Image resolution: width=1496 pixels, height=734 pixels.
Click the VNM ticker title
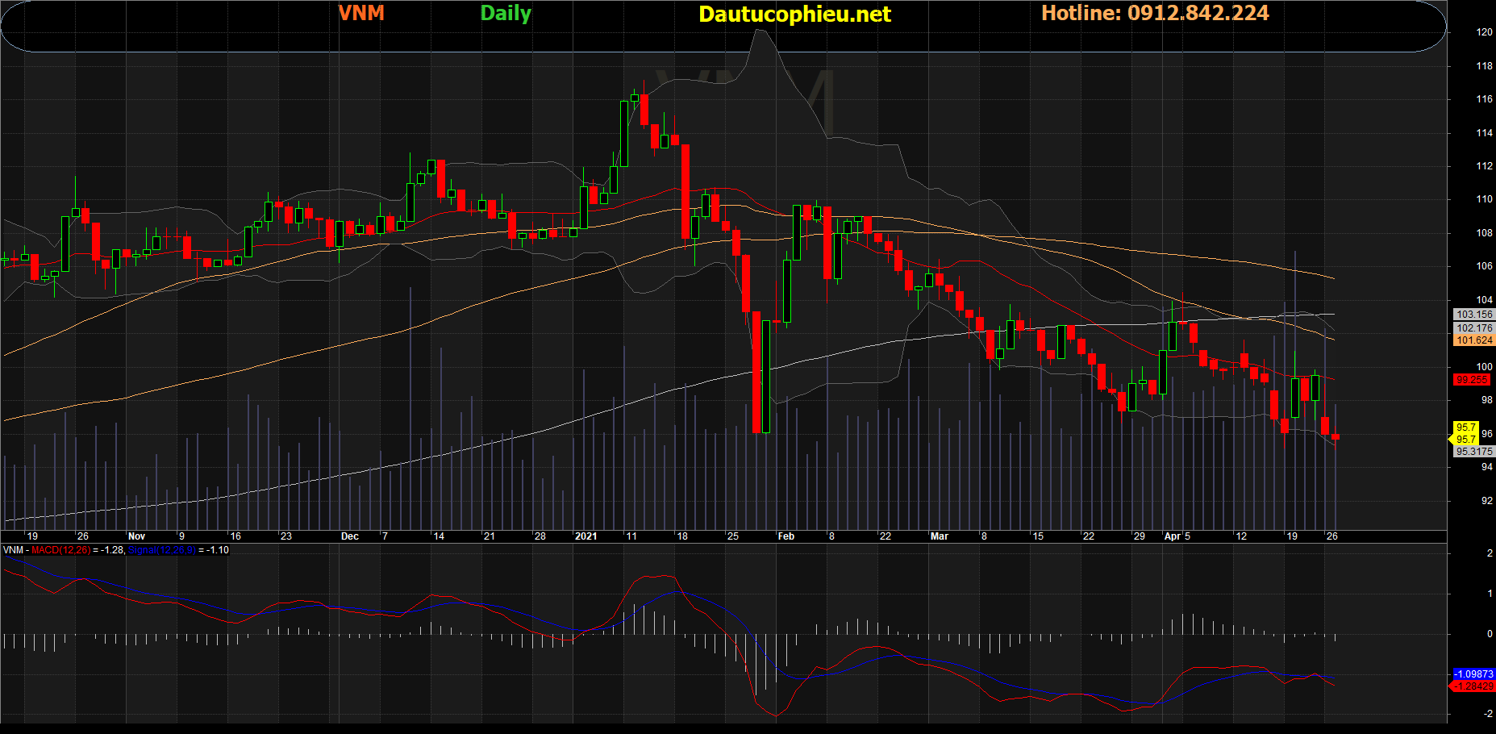pos(361,13)
